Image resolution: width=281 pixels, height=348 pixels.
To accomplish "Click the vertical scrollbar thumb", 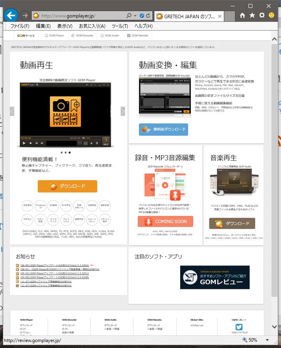I will (x=274, y=170).
